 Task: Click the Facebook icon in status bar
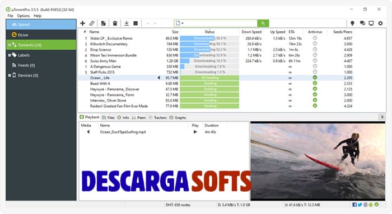click(x=354, y=205)
